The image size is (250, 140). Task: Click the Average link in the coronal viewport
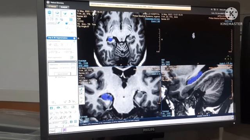(x=83, y=117)
